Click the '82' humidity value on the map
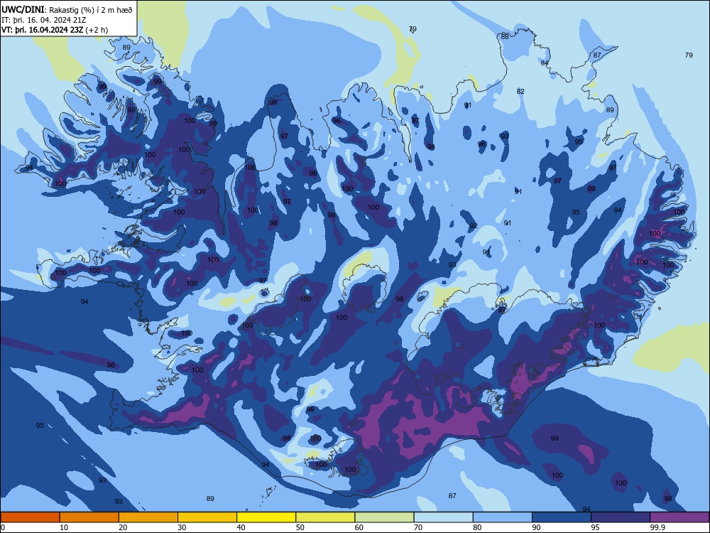The height and width of the screenshot is (533, 710). [520, 91]
